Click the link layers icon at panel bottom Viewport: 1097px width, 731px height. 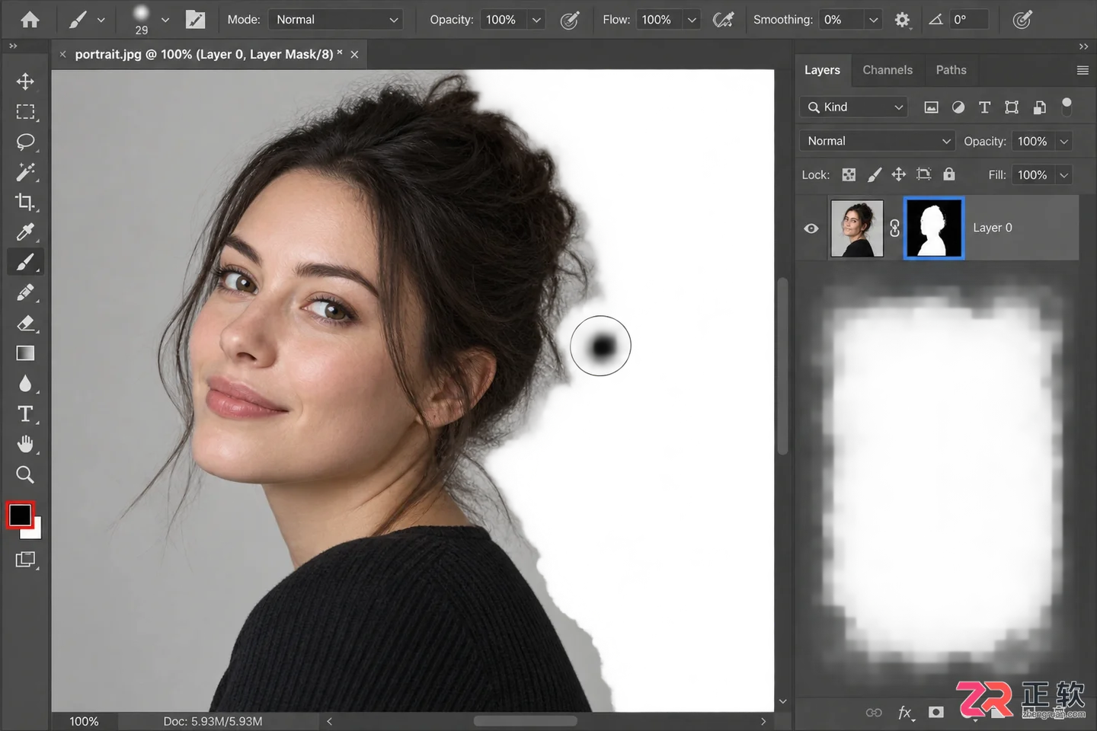point(874,712)
